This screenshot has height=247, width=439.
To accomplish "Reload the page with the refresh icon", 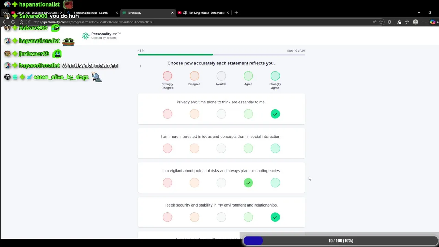I will pos(13,22).
